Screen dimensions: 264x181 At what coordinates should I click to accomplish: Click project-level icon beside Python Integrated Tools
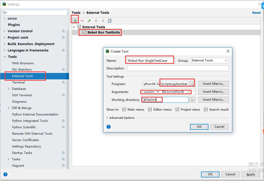click(x=63, y=121)
